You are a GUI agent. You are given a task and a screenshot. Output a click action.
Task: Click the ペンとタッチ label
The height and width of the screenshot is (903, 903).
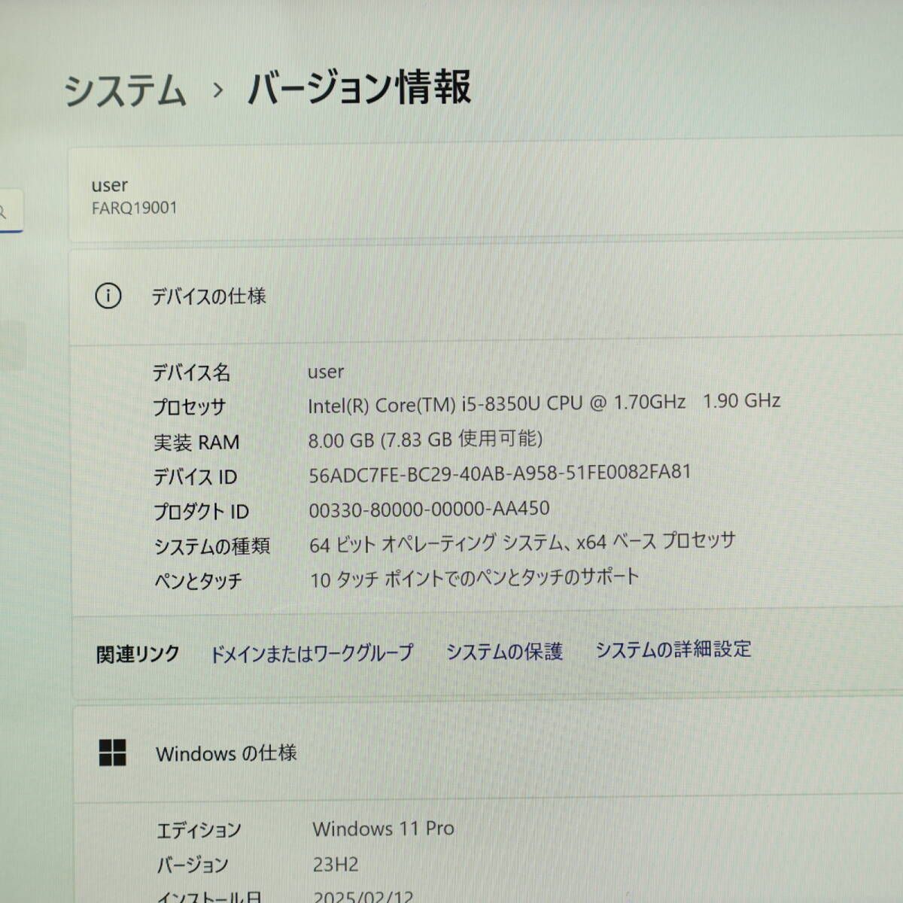(198, 581)
